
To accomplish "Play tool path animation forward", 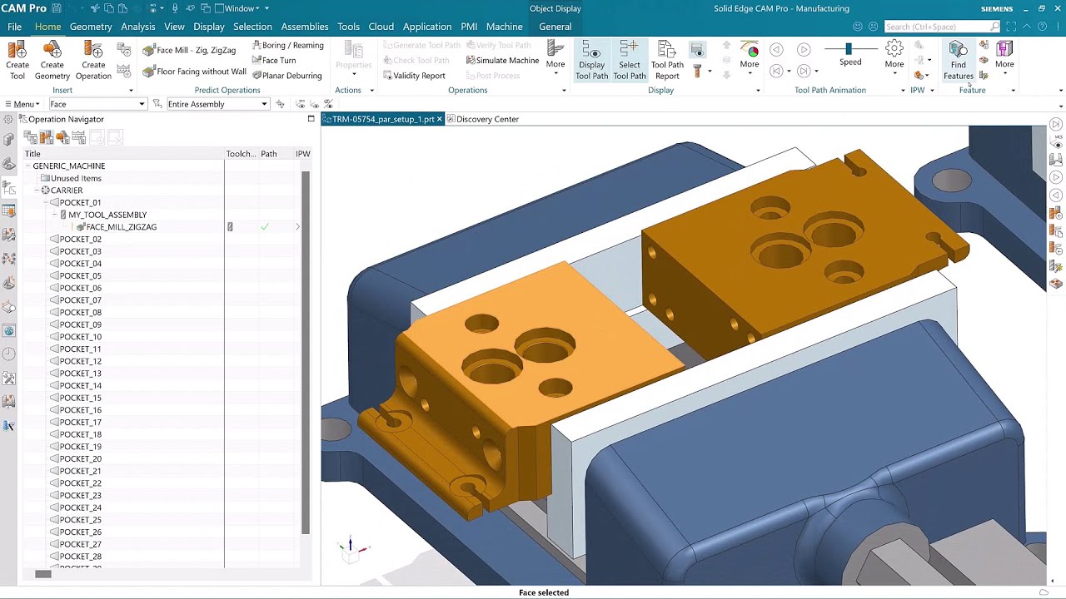I will coord(804,50).
